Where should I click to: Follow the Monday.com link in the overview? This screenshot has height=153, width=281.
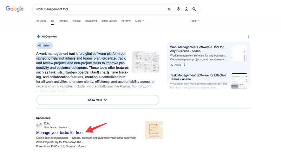pos(142,86)
